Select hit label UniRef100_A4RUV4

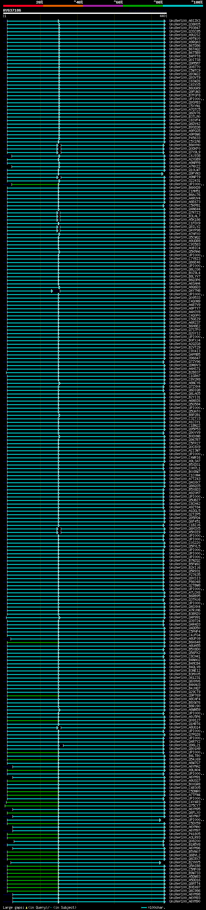click(x=185, y=198)
